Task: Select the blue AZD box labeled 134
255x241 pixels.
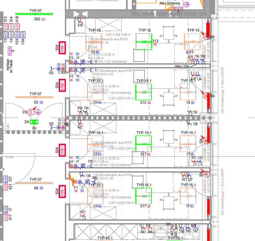Action: click(23, 35)
